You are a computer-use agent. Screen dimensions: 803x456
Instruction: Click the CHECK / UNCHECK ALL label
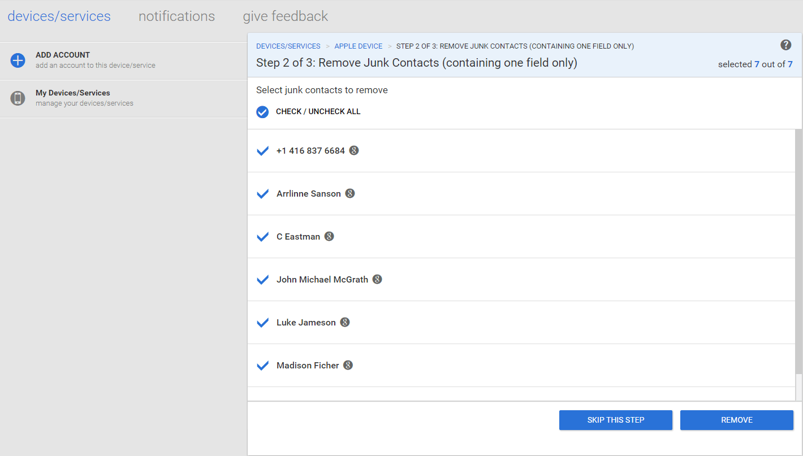318,111
